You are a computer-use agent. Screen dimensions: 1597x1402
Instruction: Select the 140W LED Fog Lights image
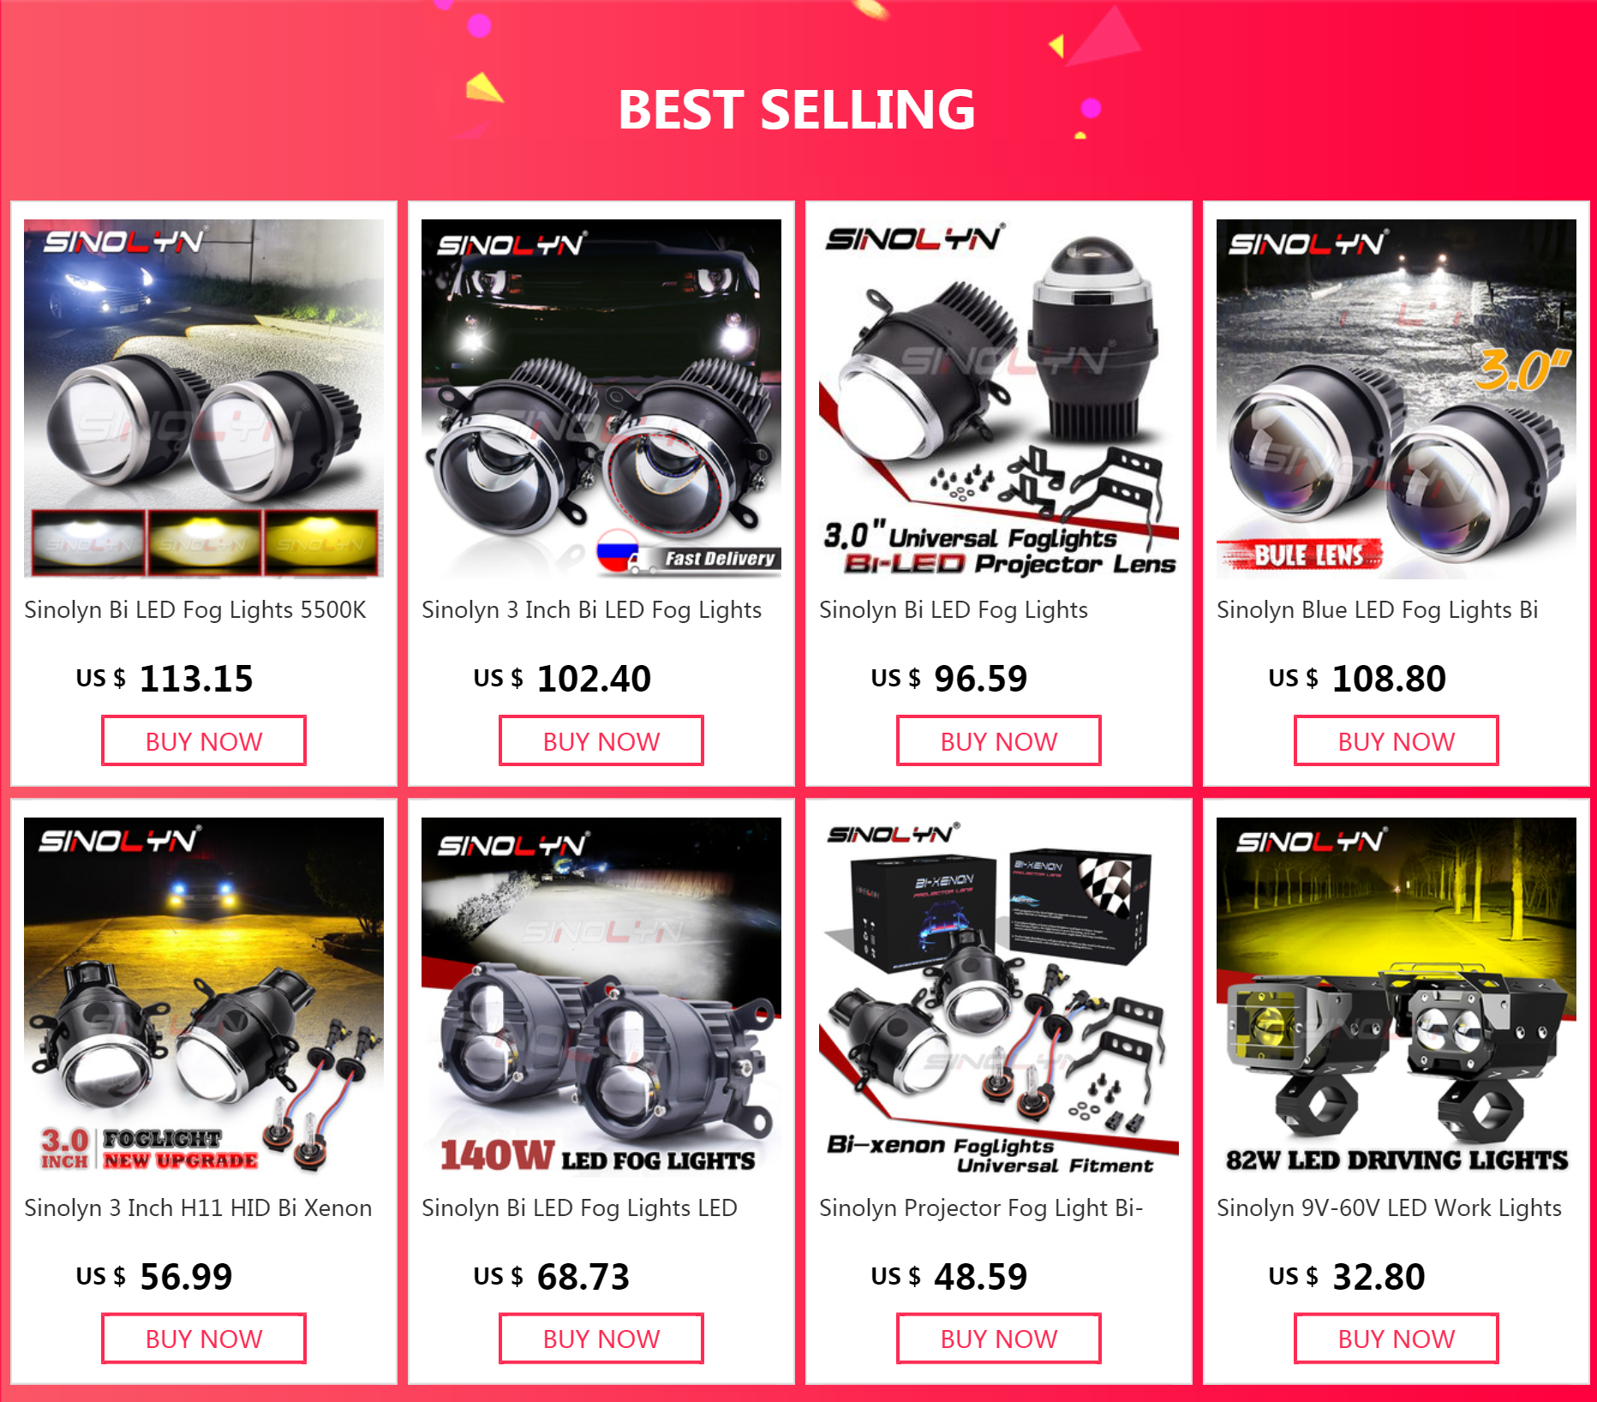pos(601,998)
